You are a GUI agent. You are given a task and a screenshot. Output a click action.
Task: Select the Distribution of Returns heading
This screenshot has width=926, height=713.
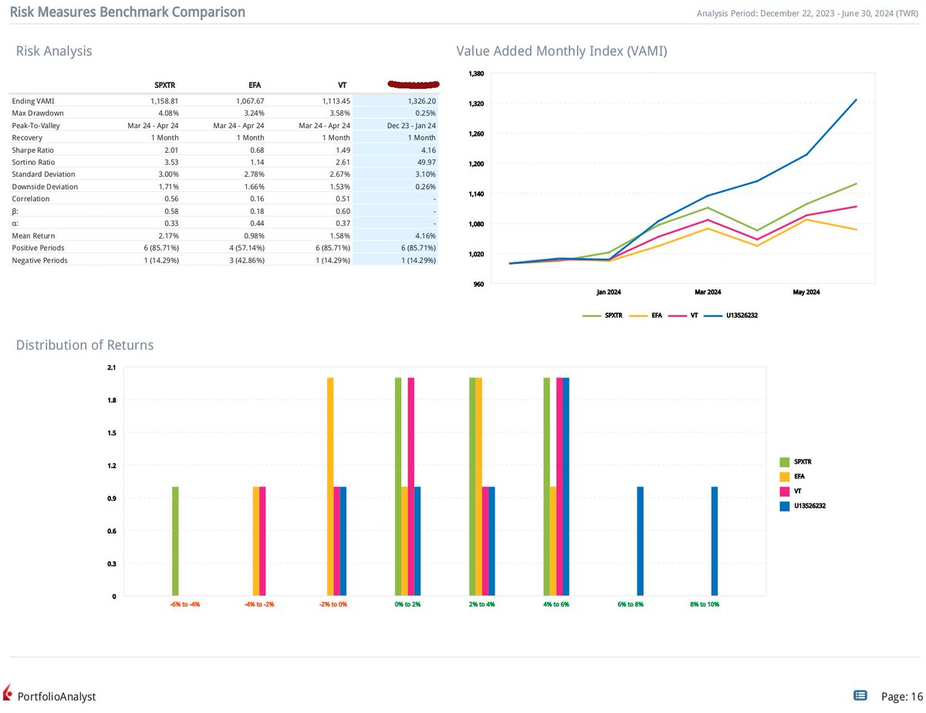pos(85,345)
